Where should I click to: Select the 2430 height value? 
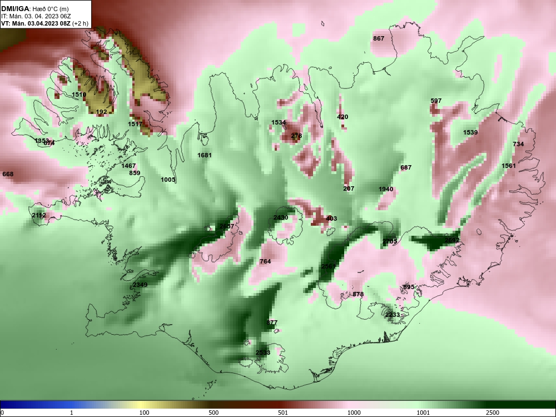click(x=281, y=218)
